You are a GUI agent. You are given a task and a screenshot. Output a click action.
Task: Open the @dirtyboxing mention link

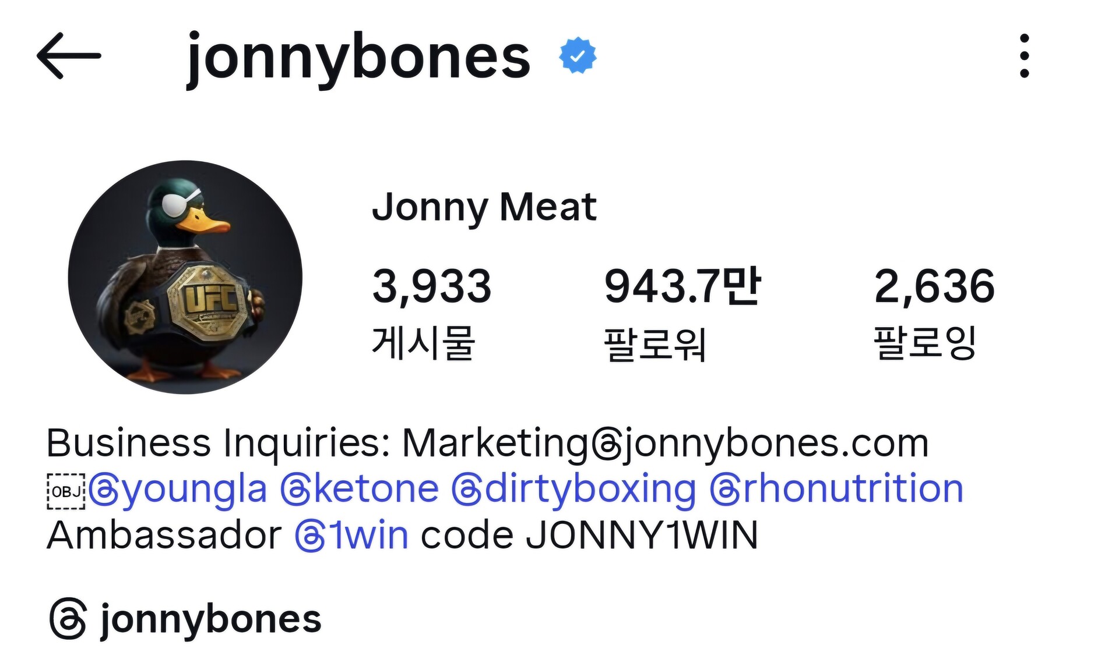click(x=574, y=489)
